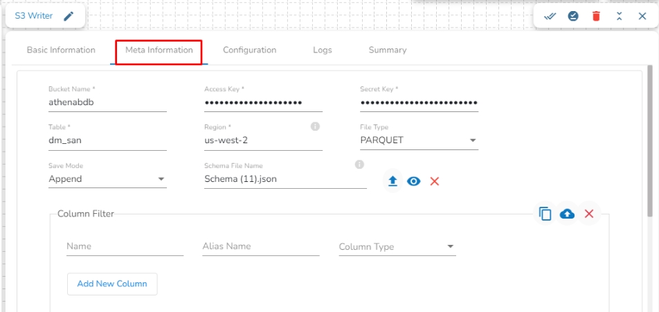Click the double-checkmark validate icon
The width and height of the screenshot is (659, 312).
(550, 17)
